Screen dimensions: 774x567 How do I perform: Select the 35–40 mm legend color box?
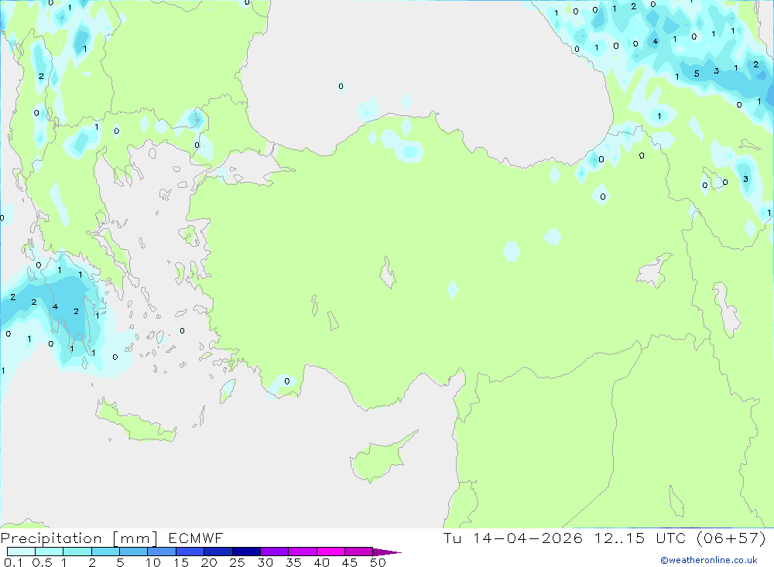[302, 552]
